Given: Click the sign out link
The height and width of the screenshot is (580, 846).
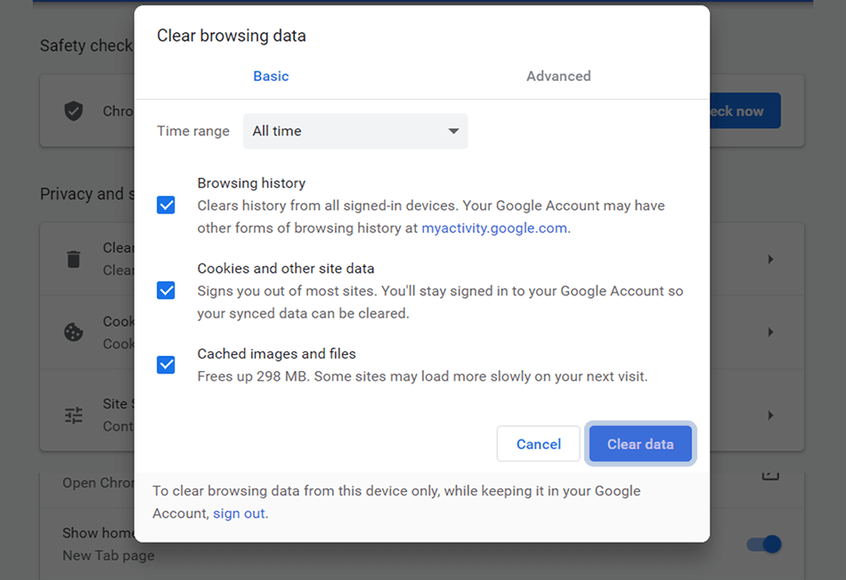Looking at the screenshot, I should [239, 512].
